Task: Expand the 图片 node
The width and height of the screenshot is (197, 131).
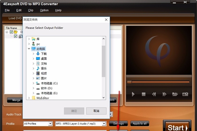Action: pos(33,78)
